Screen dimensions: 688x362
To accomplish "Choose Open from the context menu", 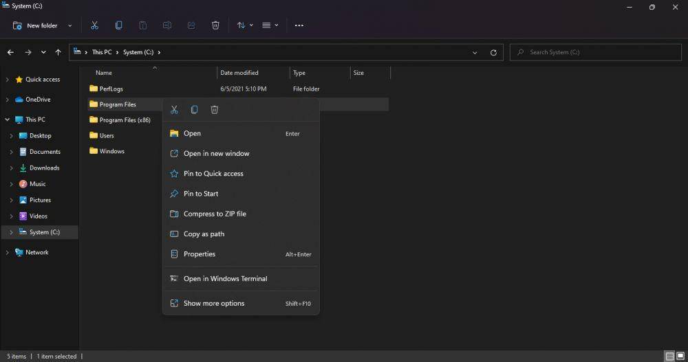I will (241, 134).
